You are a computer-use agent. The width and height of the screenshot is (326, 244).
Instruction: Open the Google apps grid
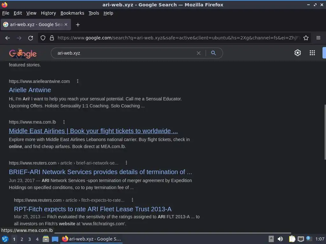coord(312,53)
